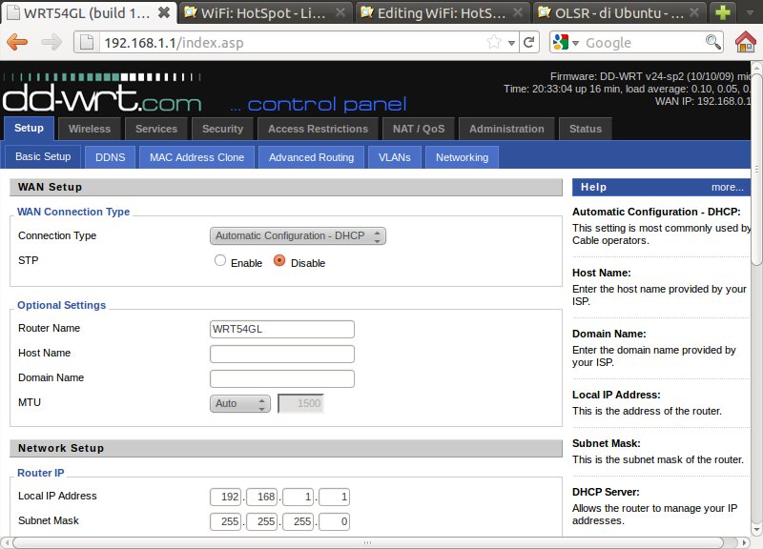Close the WiFi: HotSpot browser tab

(x=341, y=12)
